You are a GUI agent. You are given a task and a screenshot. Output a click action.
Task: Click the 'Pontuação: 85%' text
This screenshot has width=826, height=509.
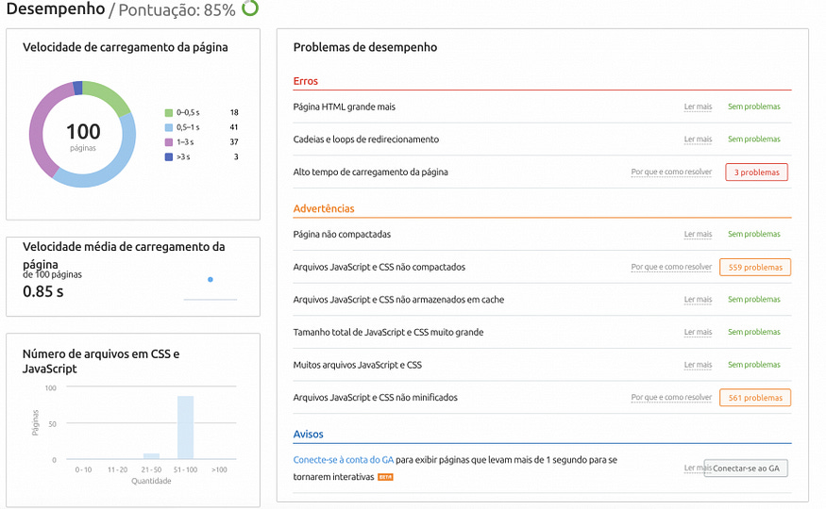click(177, 10)
